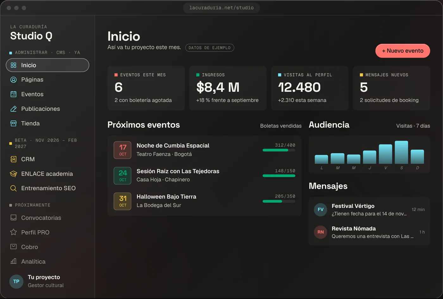443x299 pixels.
Task: Click the Nuevo evento button
Action: (x=402, y=51)
